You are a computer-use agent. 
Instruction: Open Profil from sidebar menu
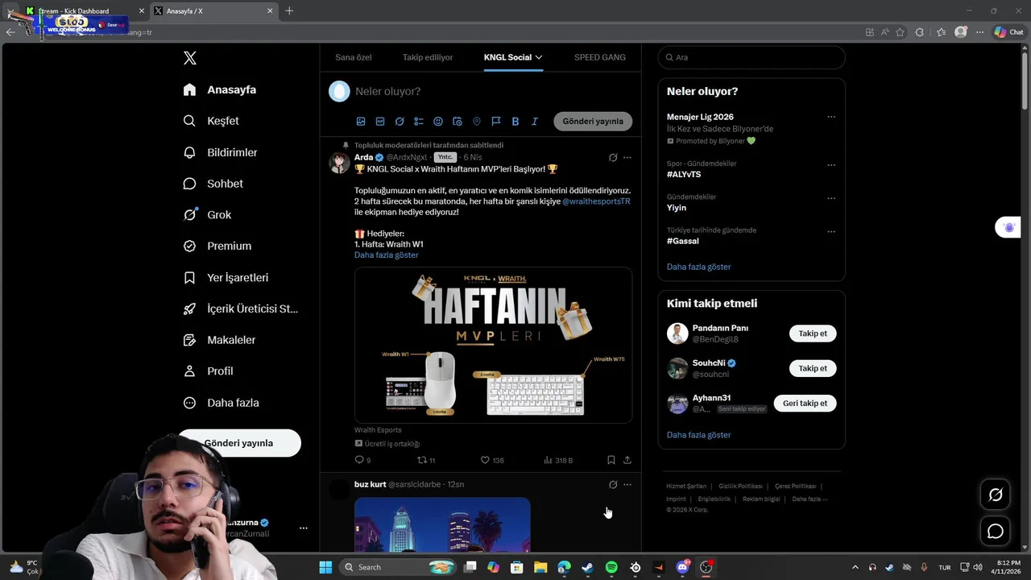coord(208,371)
